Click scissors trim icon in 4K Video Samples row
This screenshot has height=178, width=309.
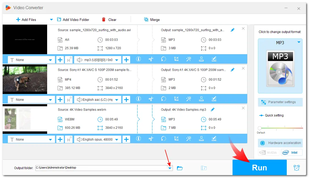(x=151, y=139)
